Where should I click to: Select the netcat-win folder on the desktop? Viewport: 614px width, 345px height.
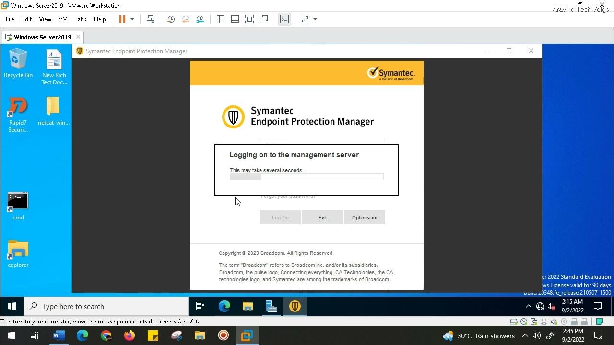click(54, 111)
